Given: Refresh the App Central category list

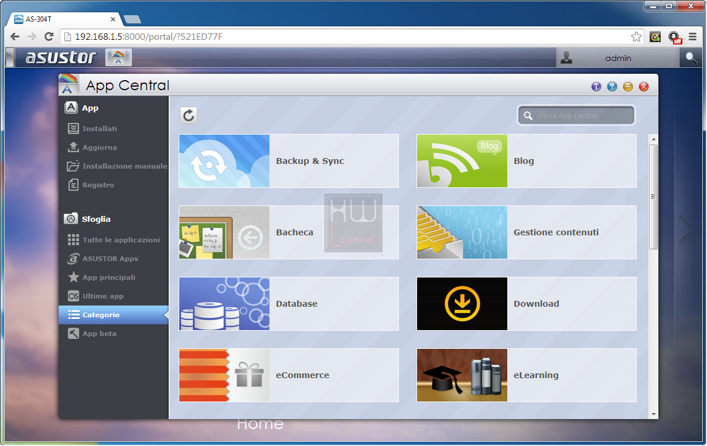Looking at the screenshot, I should point(189,115).
